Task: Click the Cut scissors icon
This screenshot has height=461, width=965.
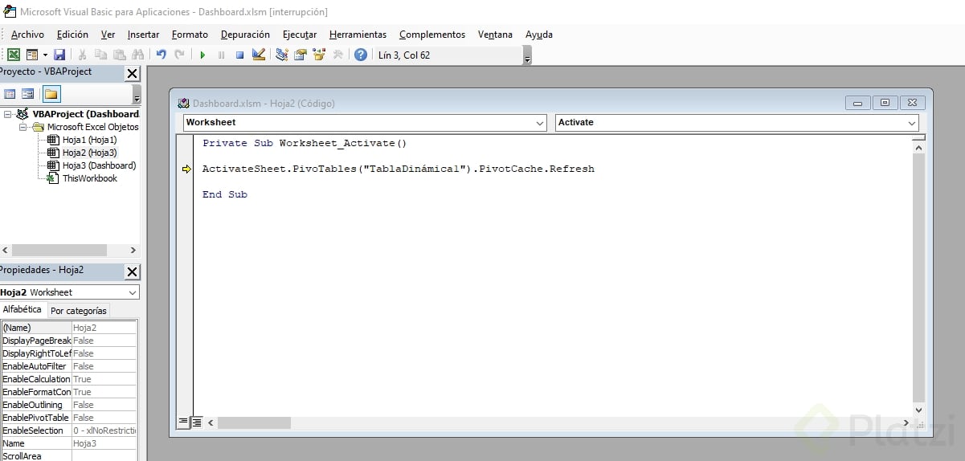Action: (82, 55)
